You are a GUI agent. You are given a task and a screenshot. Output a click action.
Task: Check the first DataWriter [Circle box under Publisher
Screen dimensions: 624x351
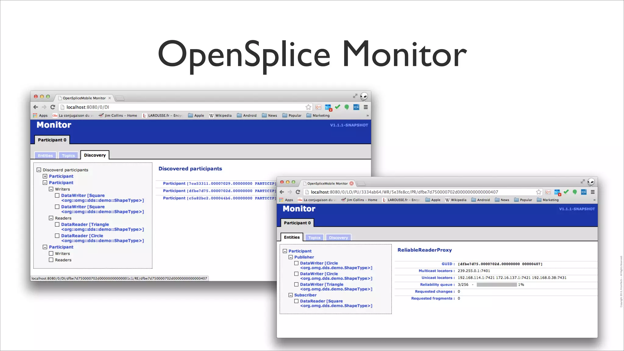coord(296,263)
